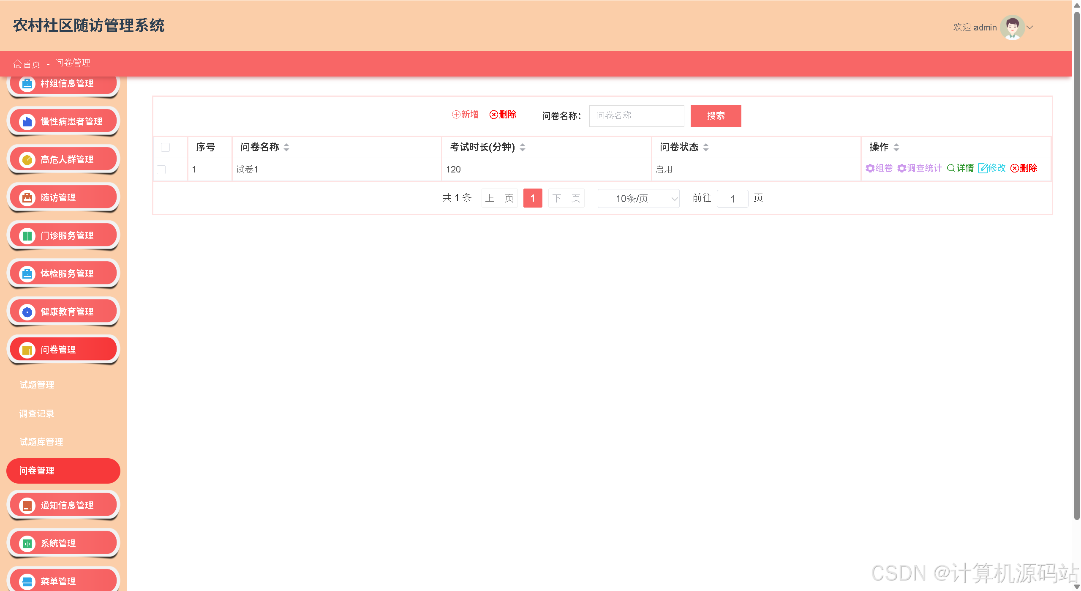
Task: Click the 随访管理 briefcase icon
Action: tap(27, 198)
